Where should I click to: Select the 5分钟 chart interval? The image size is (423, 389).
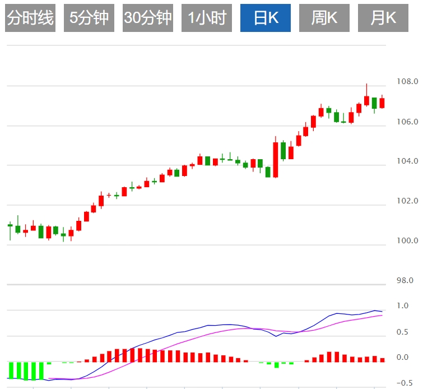89,18
